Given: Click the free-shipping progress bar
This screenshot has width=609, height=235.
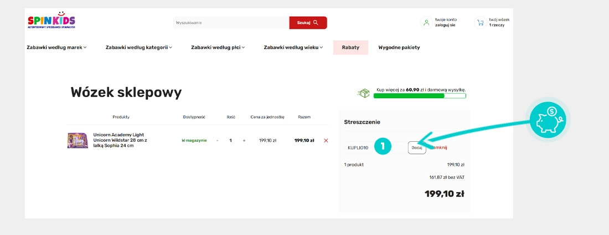Looking at the screenshot, I should click(420, 95).
